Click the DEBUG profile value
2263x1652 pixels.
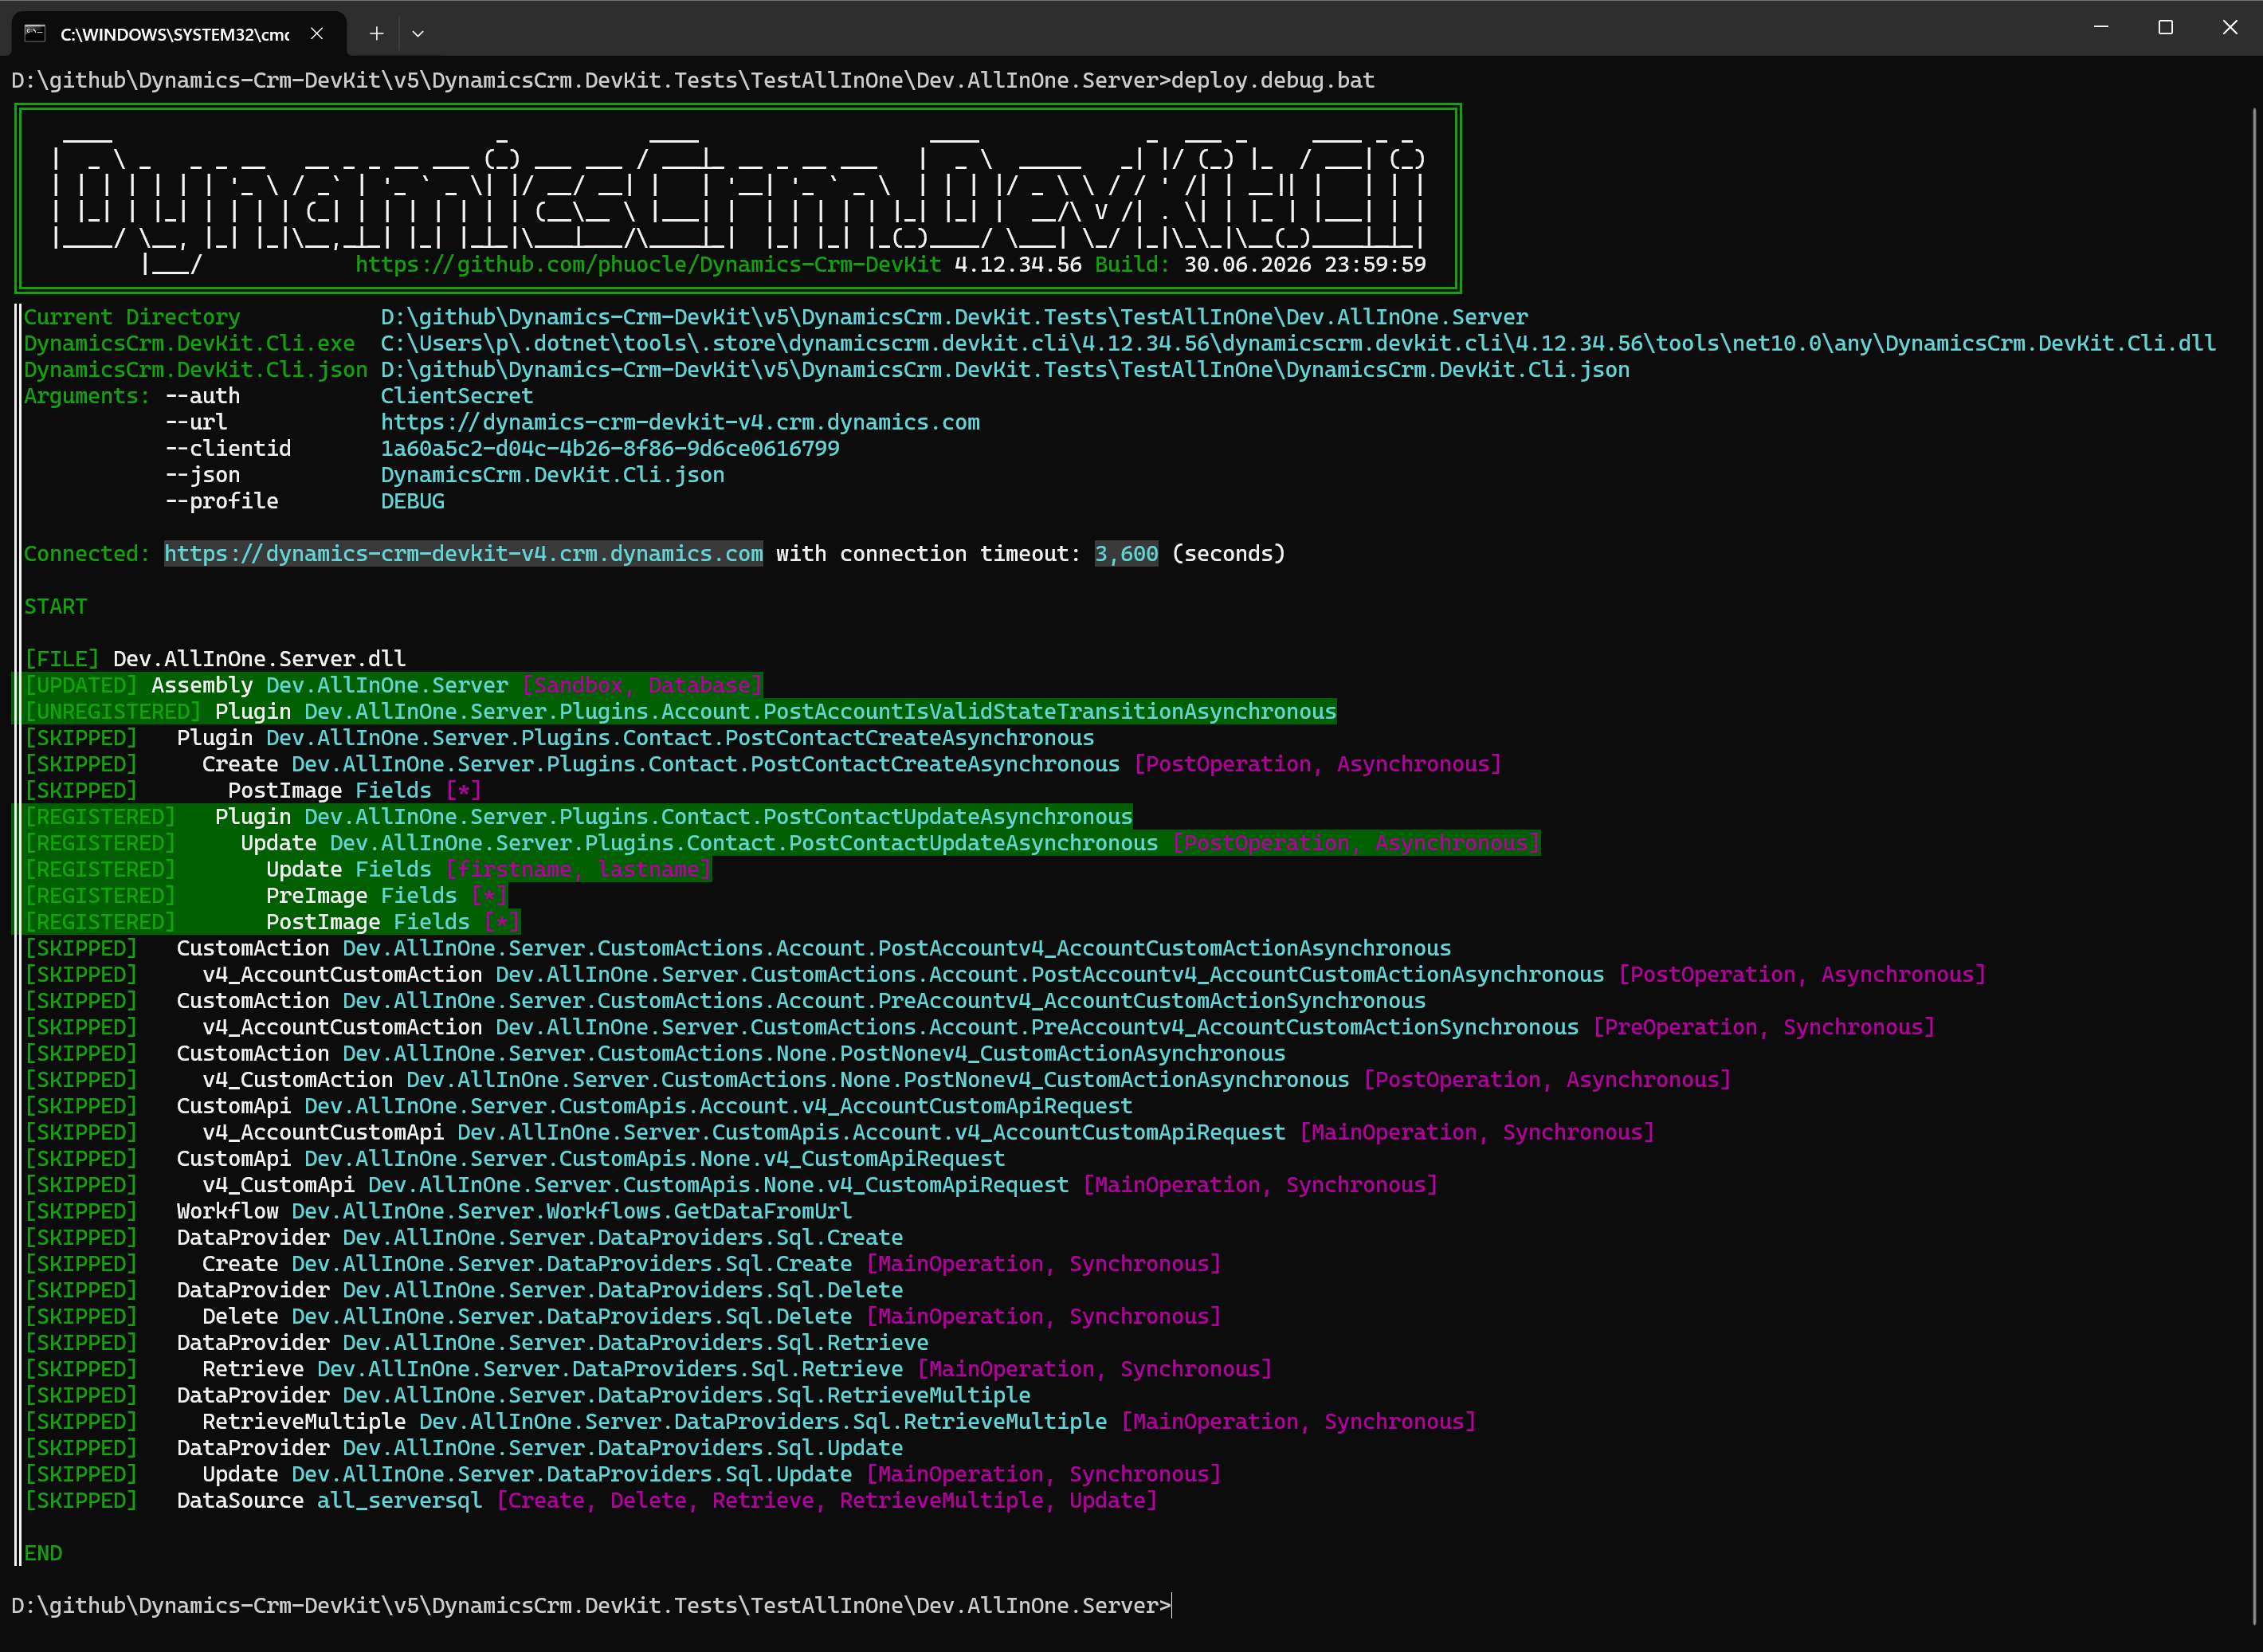tap(413, 501)
